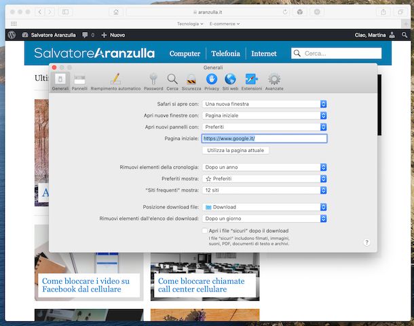The image size is (414, 326).
Task: Expand 'Preferiti mostra' dropdown
Action: 265,179
